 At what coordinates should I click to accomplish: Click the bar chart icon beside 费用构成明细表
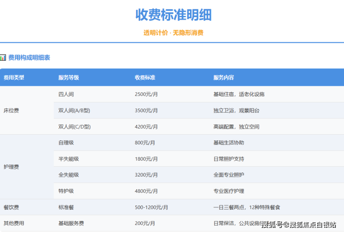point(3,58)
